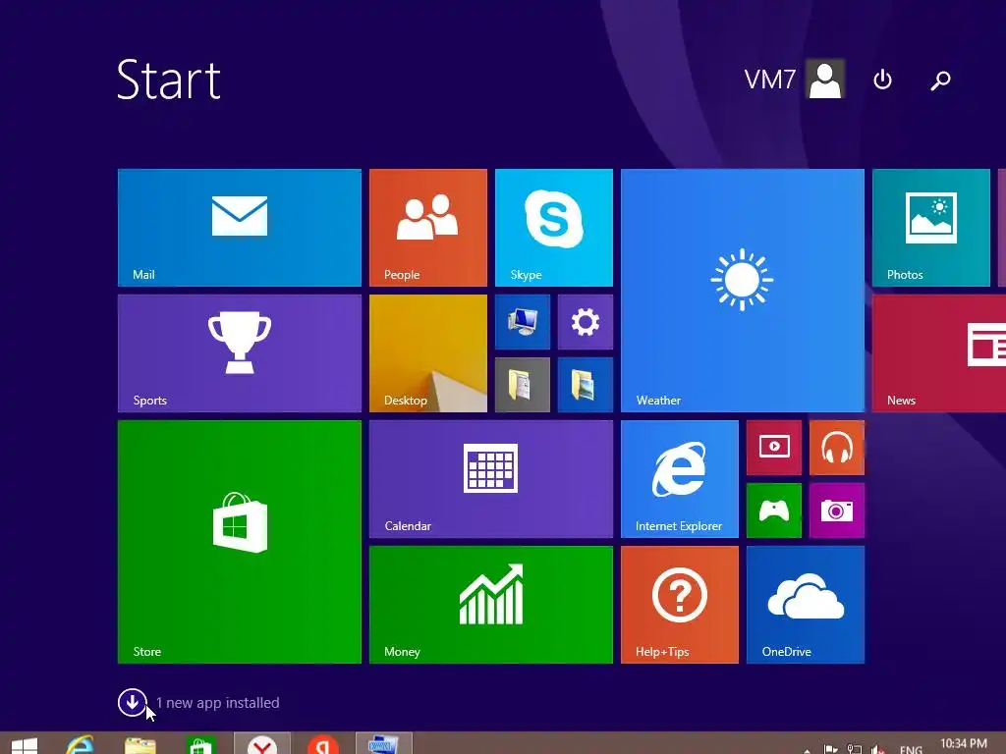Open This PC small computer tile
Viewport: 1006px width, 754px height.
tap(523, 322)
